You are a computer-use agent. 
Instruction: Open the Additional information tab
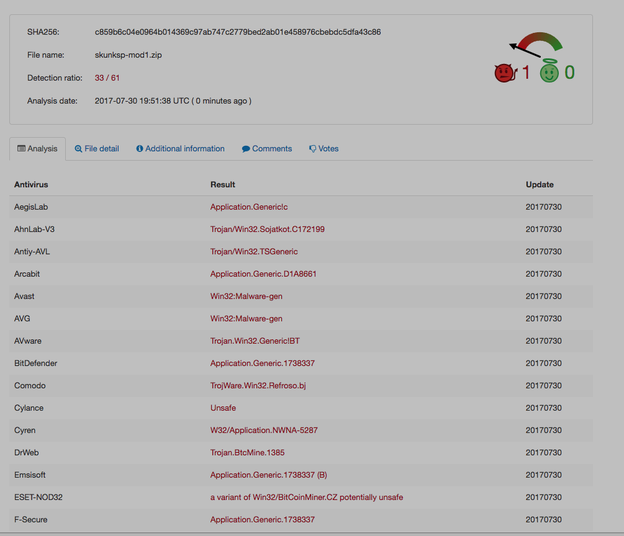(x=180, y=149)
